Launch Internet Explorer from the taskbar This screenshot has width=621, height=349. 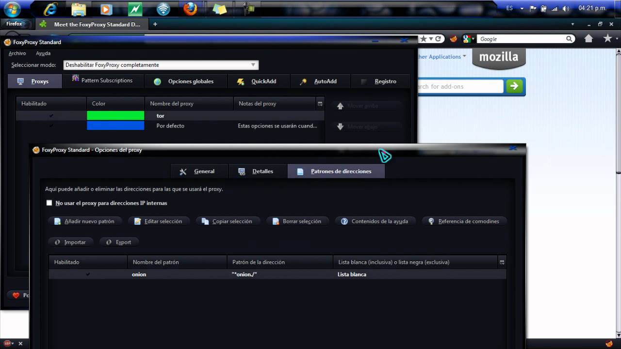tap(50, 9)
